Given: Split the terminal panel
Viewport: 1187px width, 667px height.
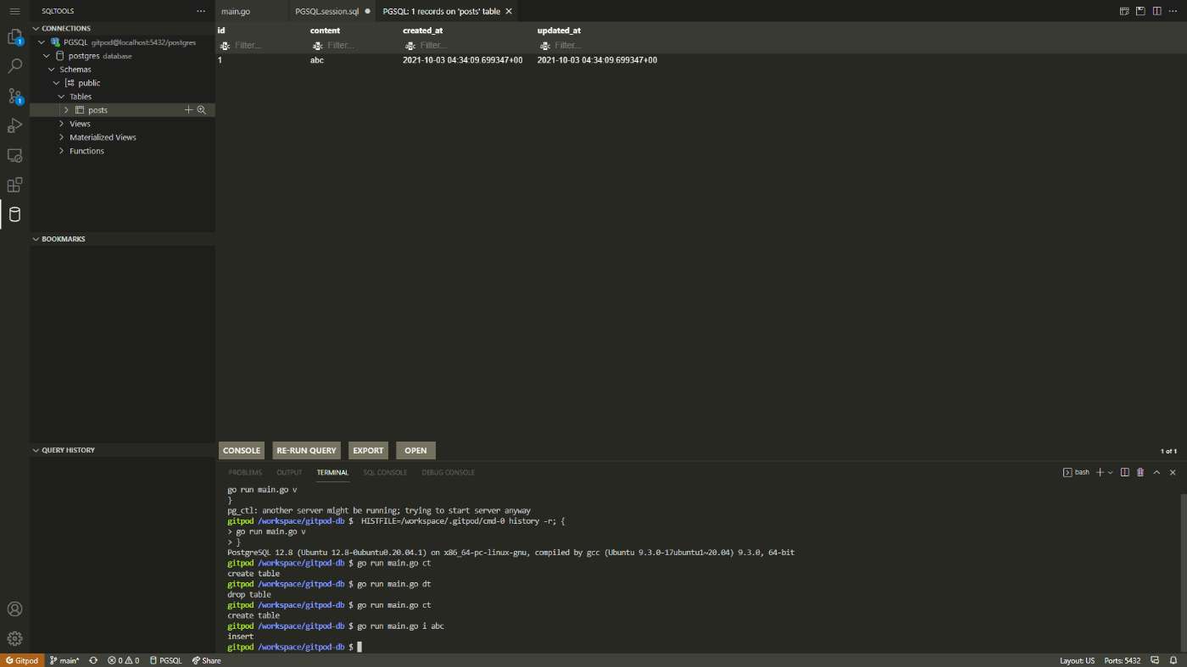Looking at the screenshot, I should [x=1125, y=472].
